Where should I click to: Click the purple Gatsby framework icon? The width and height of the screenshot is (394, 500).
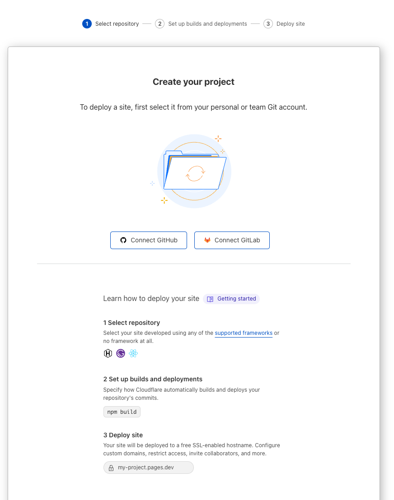(x=120, y=353)
